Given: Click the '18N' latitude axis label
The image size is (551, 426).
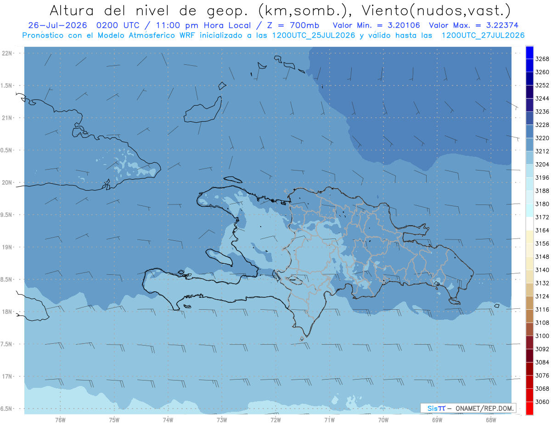Looking at the screenshot, I should (7, 312).
